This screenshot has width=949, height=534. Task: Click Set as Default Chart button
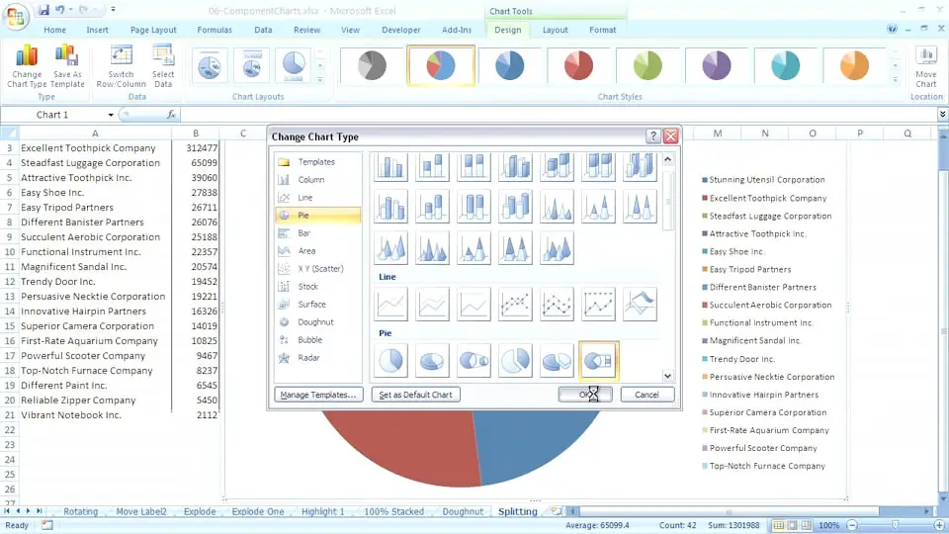(x=416, y=395)
